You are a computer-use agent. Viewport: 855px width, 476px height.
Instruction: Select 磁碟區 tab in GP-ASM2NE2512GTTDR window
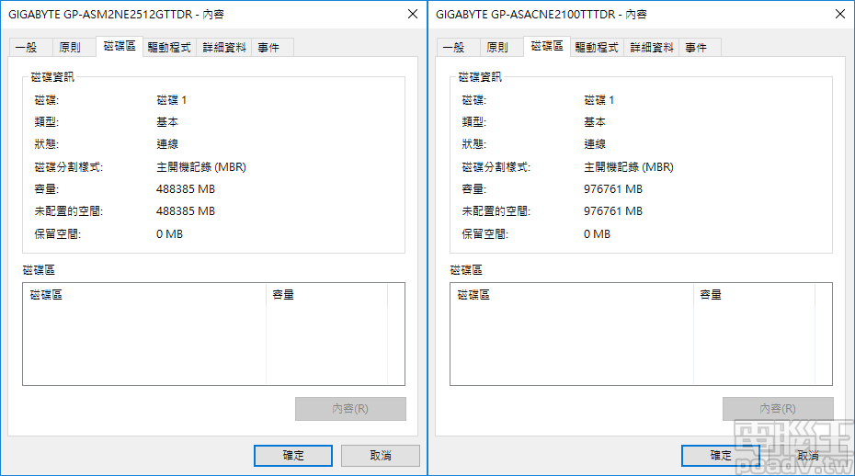tap(120, 46)
